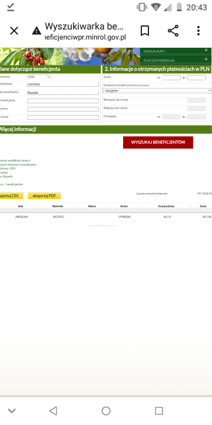Screen dimensions: 212x425
Task: Select the JAROSŁAW cell in results
Action: tap(21, 217)
